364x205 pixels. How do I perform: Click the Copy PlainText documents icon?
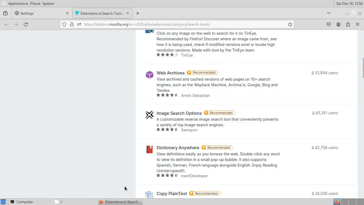150,195
